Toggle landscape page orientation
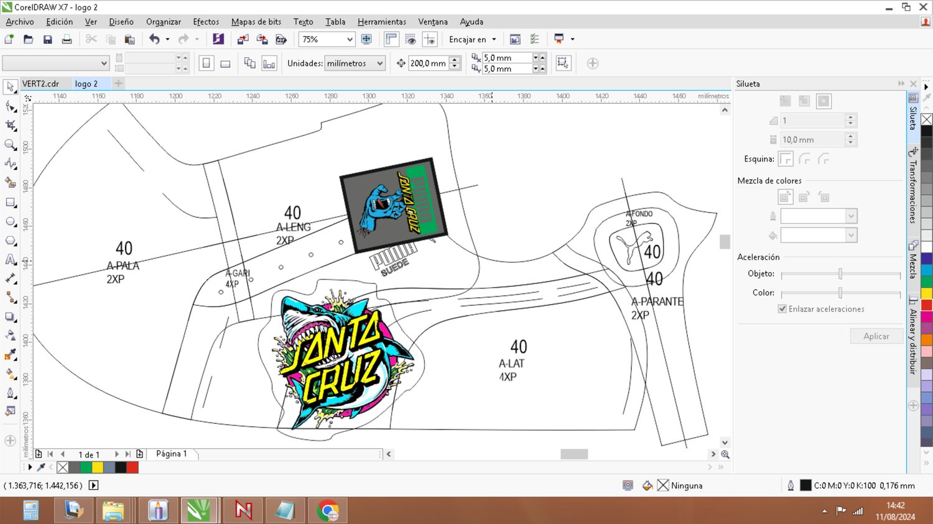 point(226,63)
